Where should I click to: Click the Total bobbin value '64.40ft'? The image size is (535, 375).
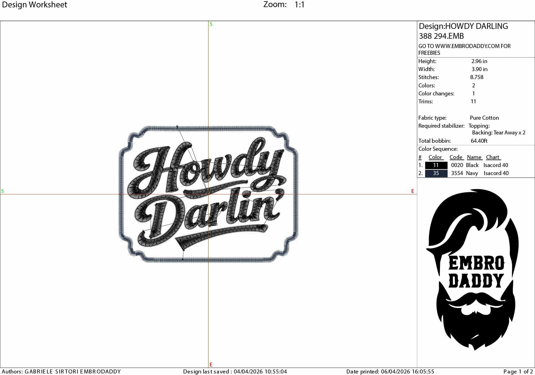(x=479, y=141)
